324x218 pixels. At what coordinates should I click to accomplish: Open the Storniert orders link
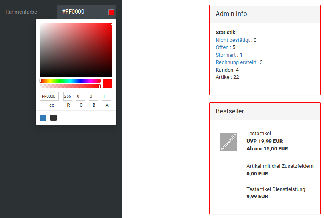[226, 55]
